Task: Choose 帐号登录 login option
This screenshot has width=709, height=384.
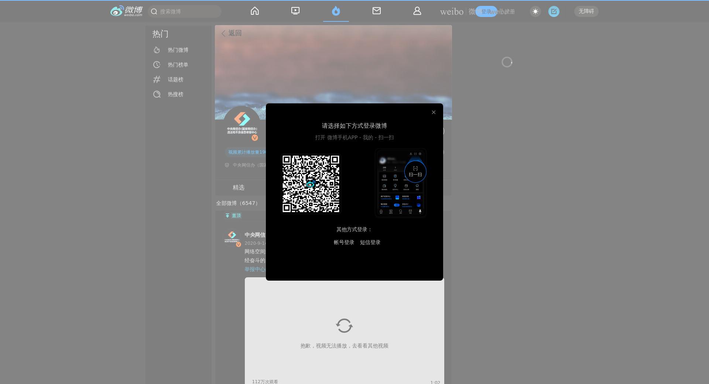Action: [344, 242]
